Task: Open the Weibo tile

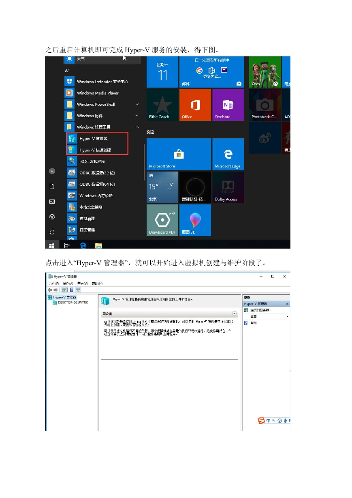Action: tap(265, 138)
